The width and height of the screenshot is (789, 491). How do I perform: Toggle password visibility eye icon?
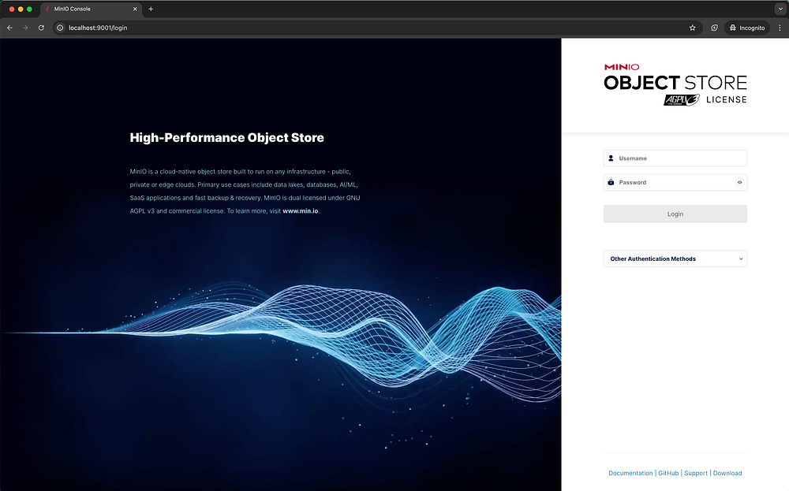(740, 182)
